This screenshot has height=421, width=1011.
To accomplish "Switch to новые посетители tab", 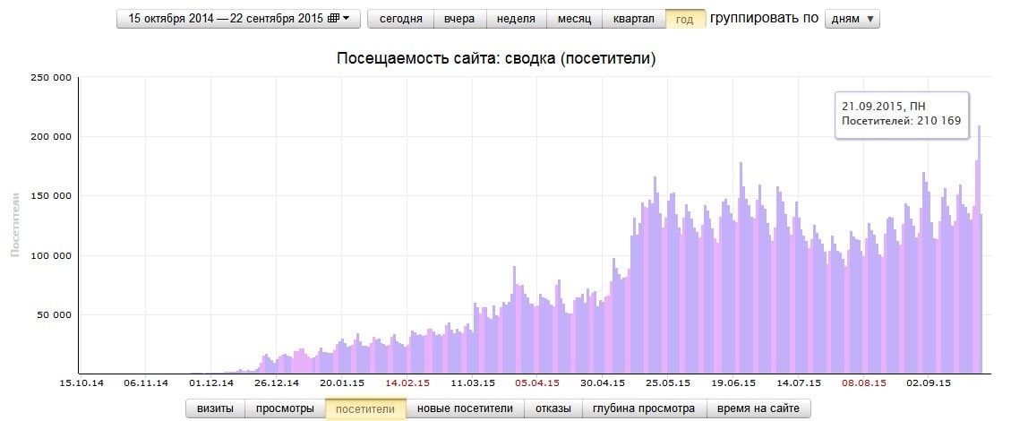I will [x=465, y=408].
